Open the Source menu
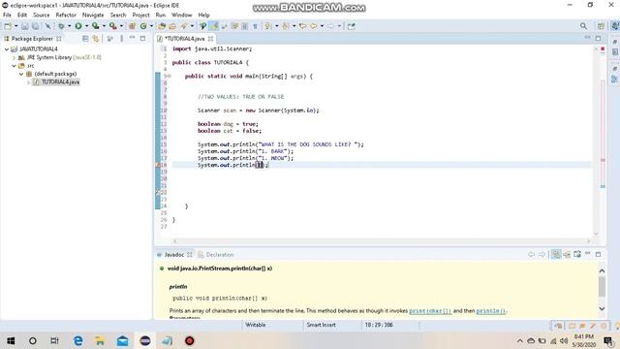 tap(41, 16)
